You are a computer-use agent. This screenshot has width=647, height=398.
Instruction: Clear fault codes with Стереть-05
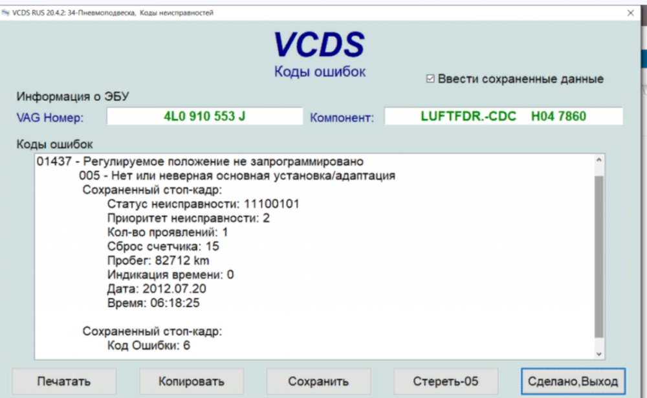[x=446, y=381]
